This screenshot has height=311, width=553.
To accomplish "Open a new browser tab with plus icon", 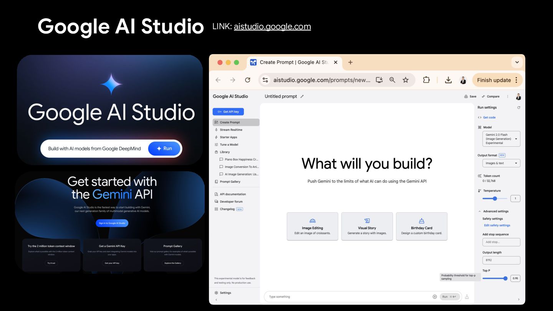I will pos(350,62).
